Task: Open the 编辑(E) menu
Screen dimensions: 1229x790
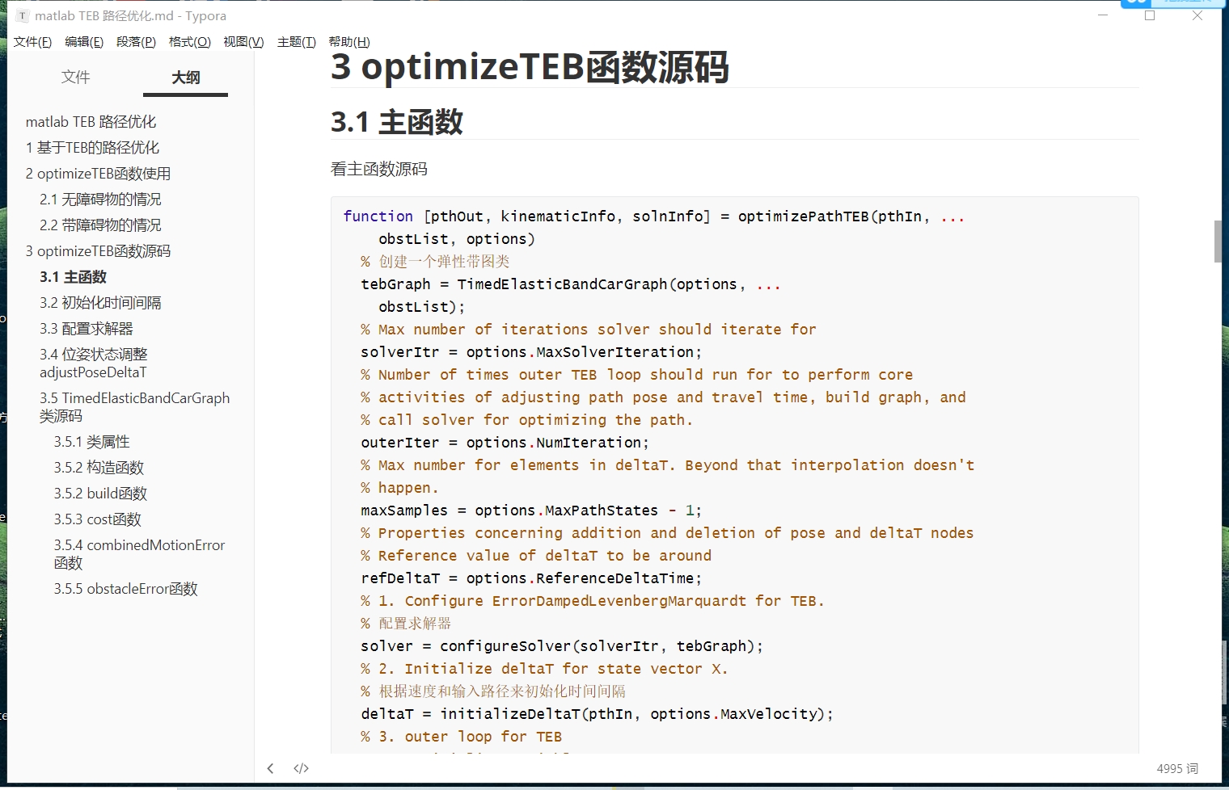Action: [x=84, y=42]
